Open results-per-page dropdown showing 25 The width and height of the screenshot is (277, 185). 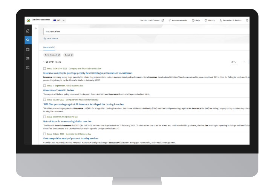(x=234, y=62)
